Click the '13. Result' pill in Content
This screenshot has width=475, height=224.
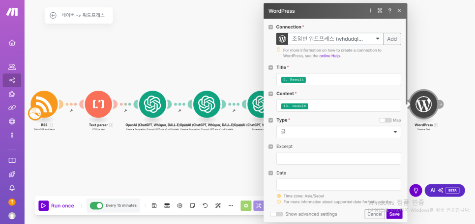295,106
